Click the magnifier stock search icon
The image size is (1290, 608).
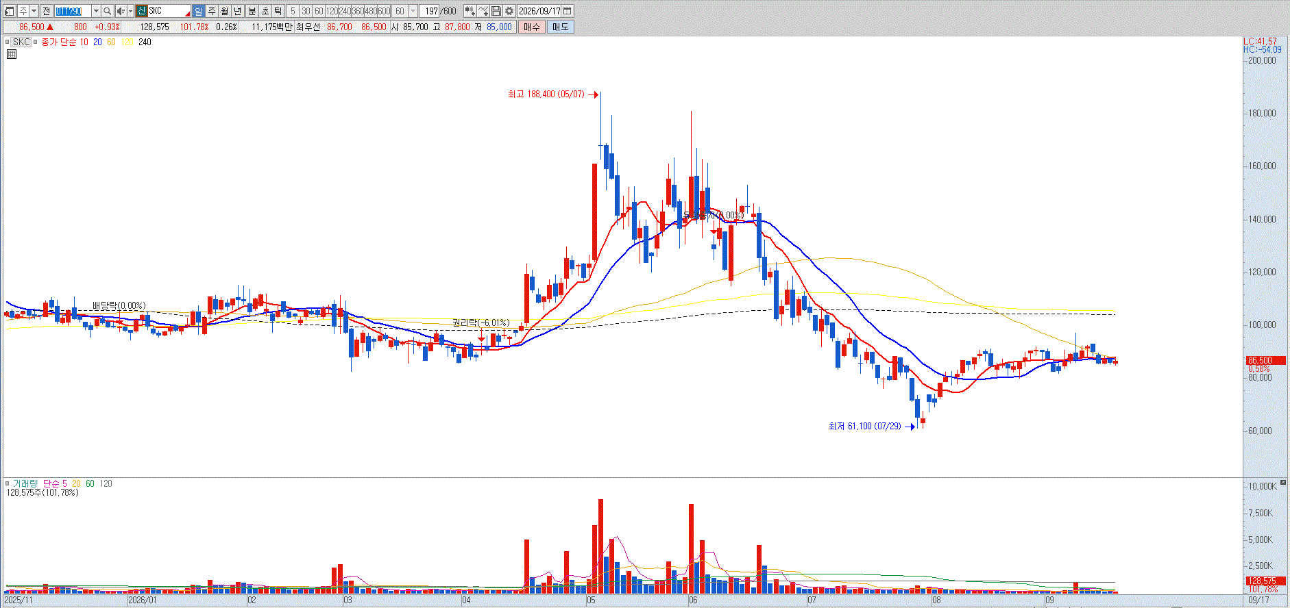[x=108, y=11]
